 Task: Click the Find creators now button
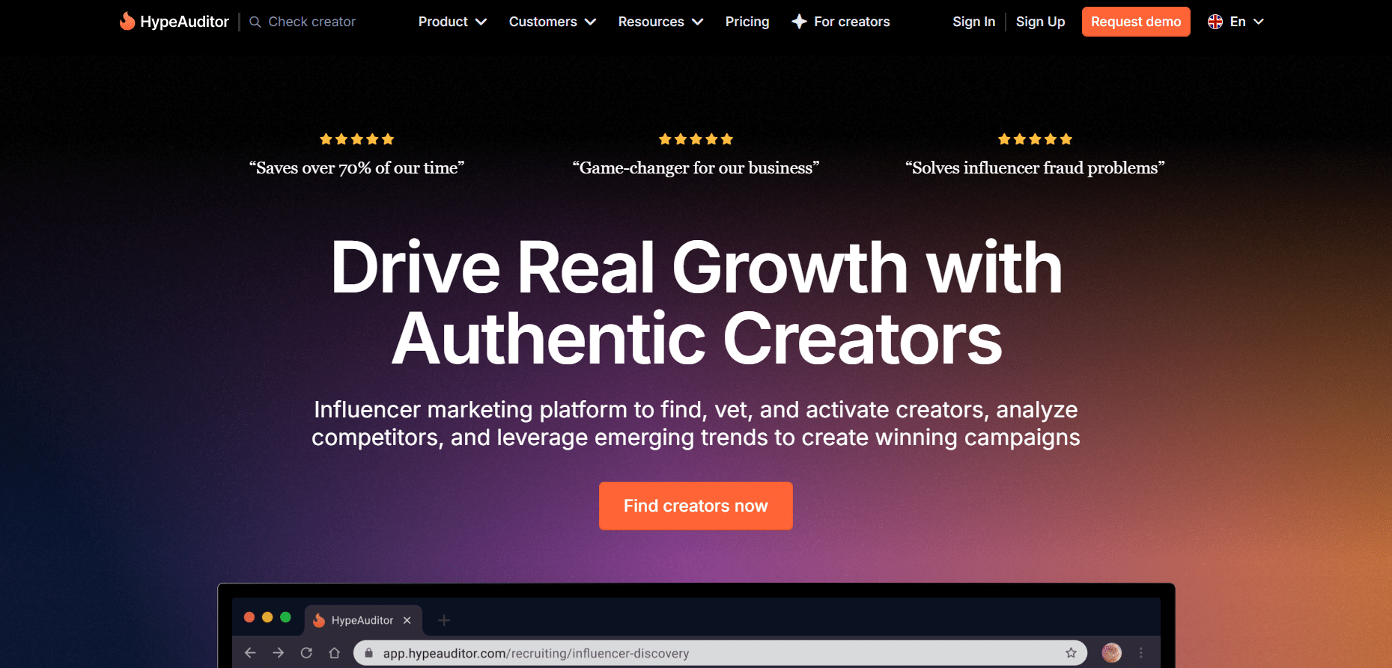[x=696, y=506]
